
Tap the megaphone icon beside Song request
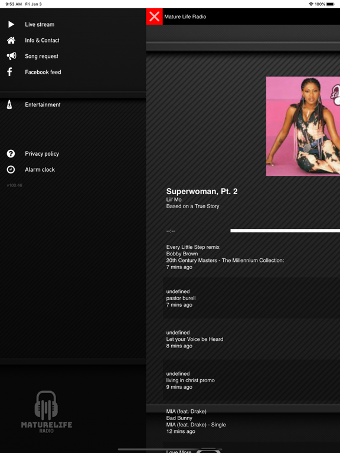click(11, 56)
